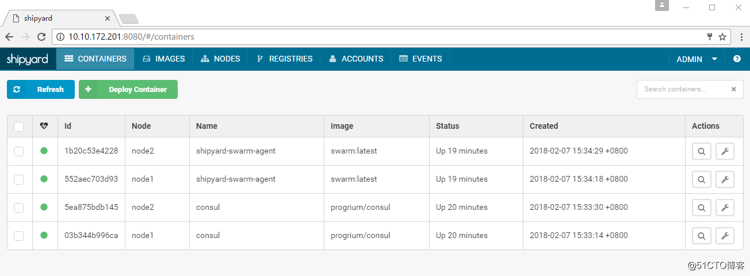Bookmark page with the star icon
This screenshot has width=750, height=276.
[x=722, y=37]
